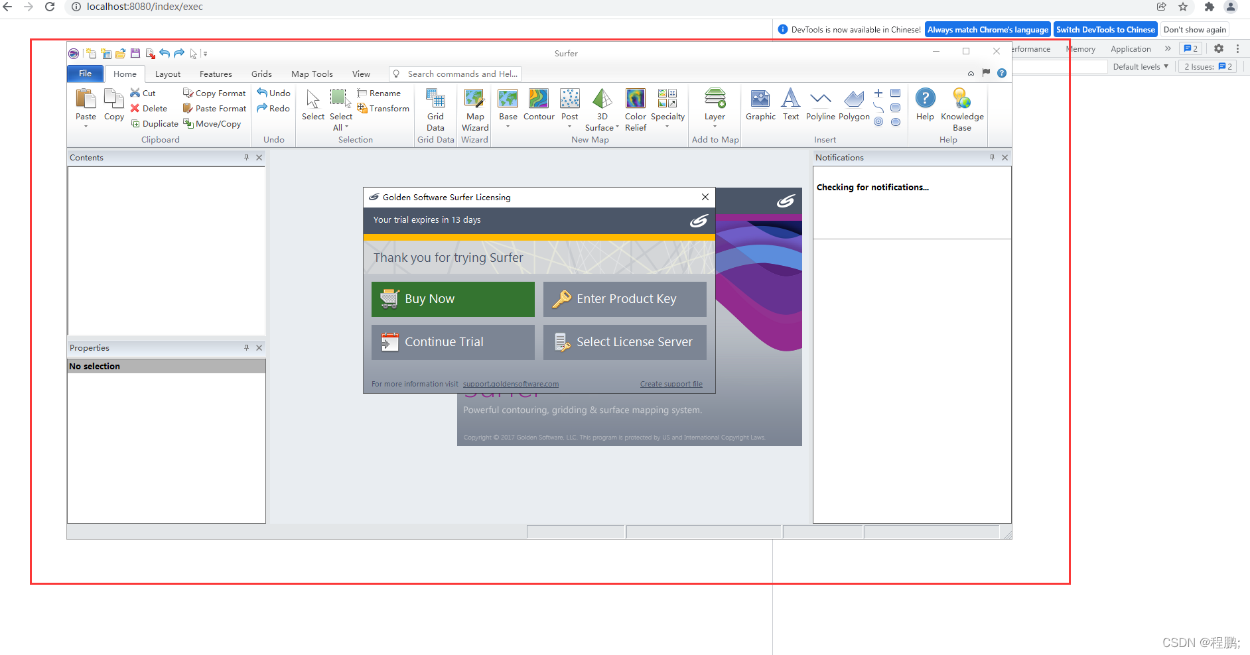This screenshot has width=1250, height=655.
Task: Click the Transform command
Action: pyautogui.click(x=383, y=109)
